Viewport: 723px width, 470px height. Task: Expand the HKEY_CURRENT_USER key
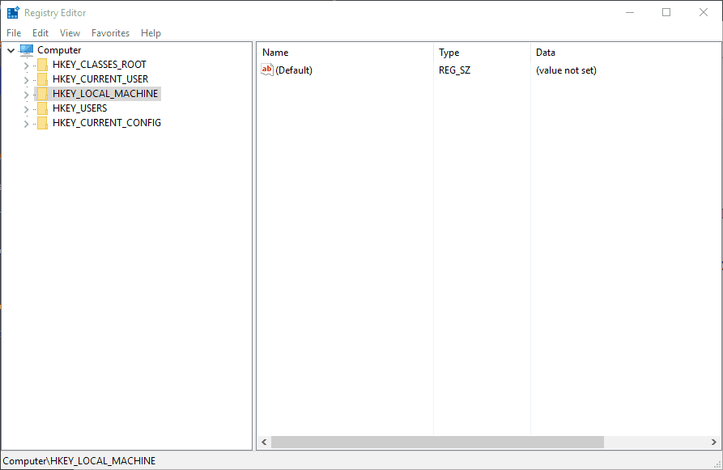pos(26,80)
